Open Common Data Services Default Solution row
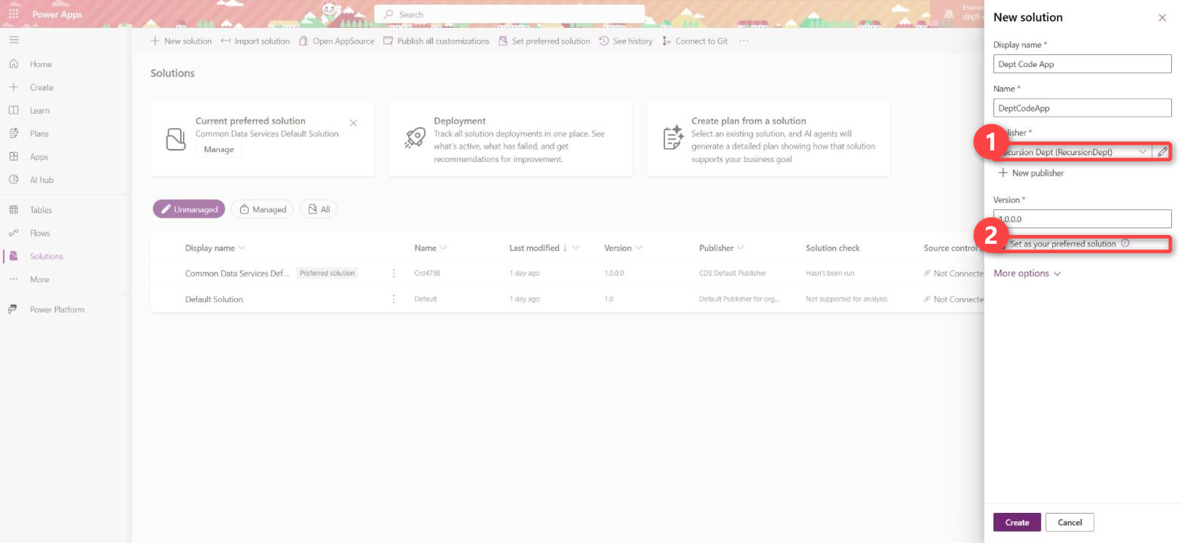The image size is (1181, 543). tap(237, 273)
